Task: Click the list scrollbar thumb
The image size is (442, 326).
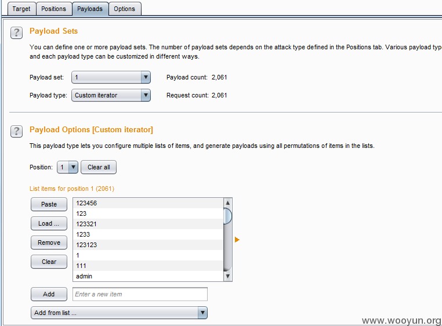Action: pyautogui.click(x=228, y=216)
